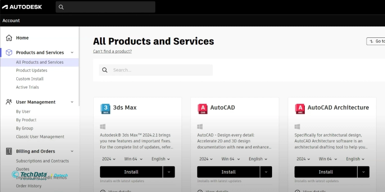Collapse the Products and Services section

[72, 52]
